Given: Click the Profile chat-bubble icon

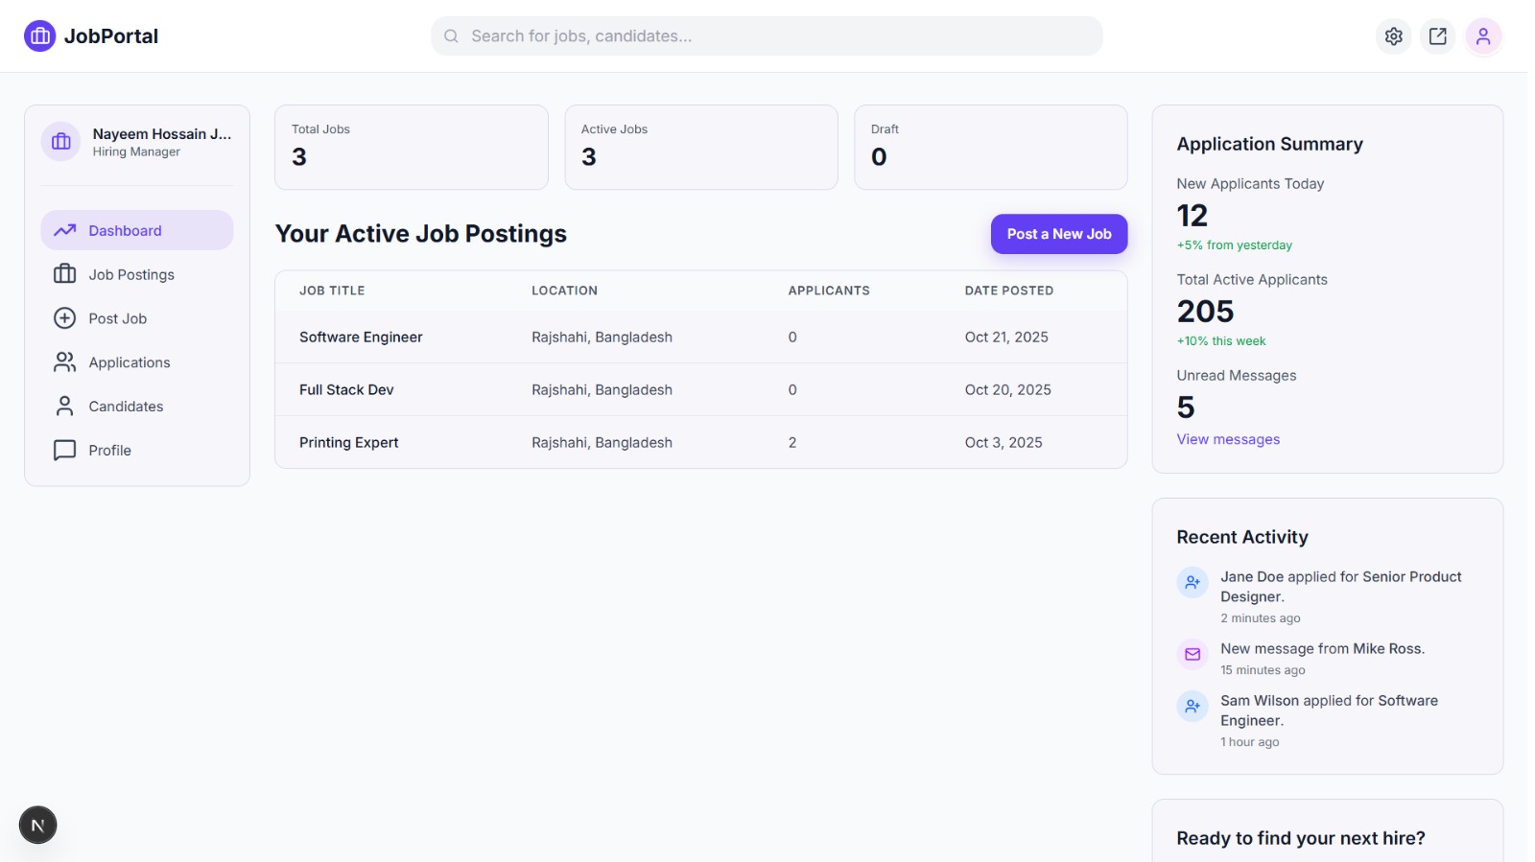Looking at the screenshot, I should point(64,451).
